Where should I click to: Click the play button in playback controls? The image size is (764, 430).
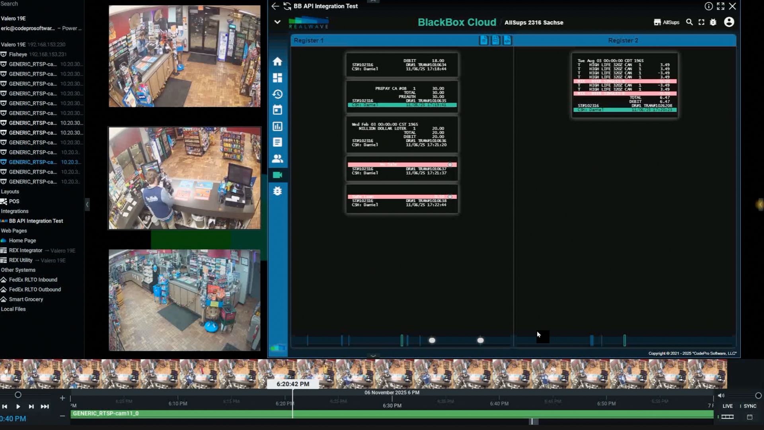click(x=18, y=407)
